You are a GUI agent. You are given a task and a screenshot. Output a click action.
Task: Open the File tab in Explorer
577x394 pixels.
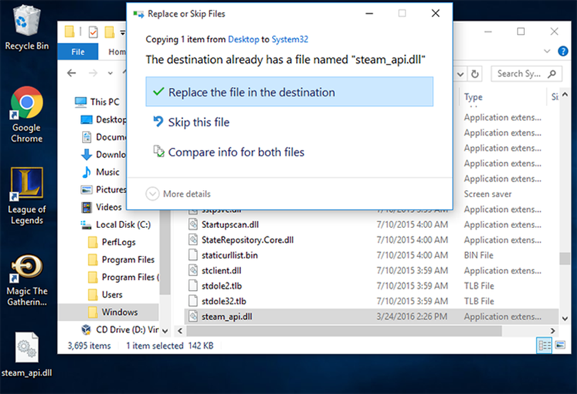(x=77, y=52)
